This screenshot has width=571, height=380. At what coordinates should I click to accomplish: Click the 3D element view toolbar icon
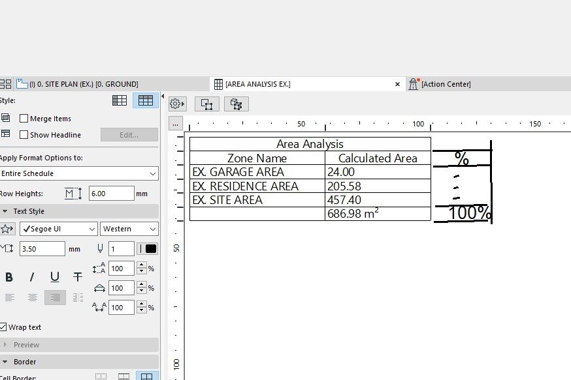click(x=236, y=104)
